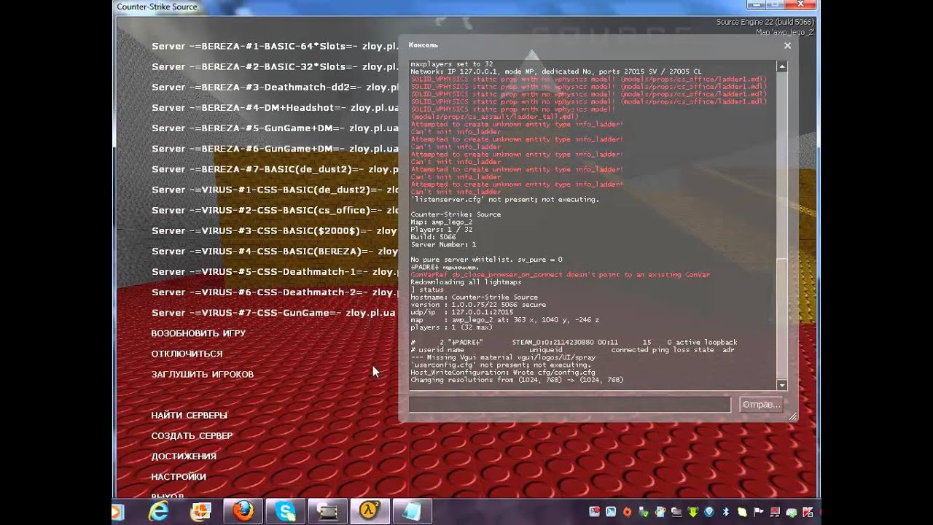Join Server BEREZA-#6-GunGame+DM

[x=275, y=148]
